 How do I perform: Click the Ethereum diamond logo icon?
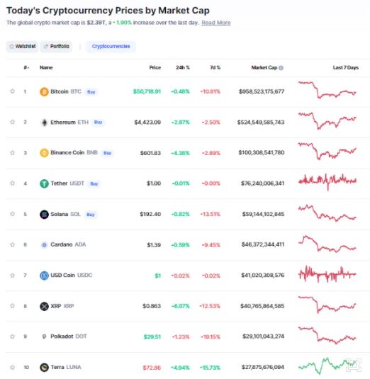pyautogui.click(x=44, y=123)
